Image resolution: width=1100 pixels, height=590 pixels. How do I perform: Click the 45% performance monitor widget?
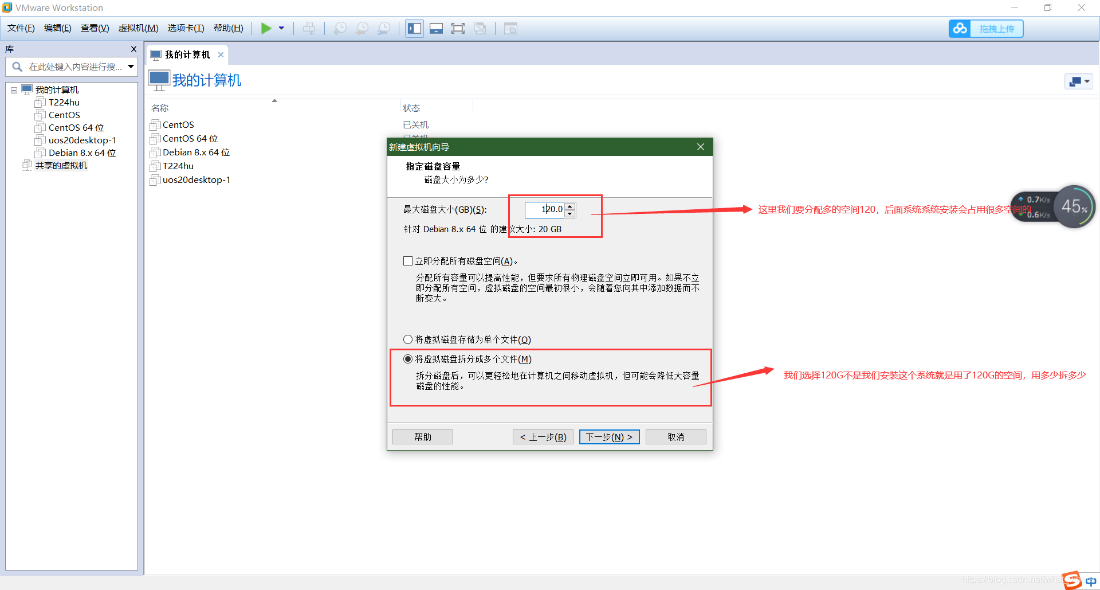coord(1074,206)
